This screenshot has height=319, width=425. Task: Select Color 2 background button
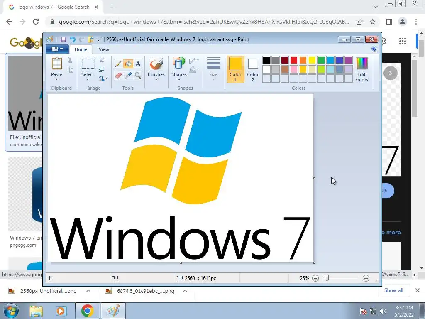pos(253,69)
